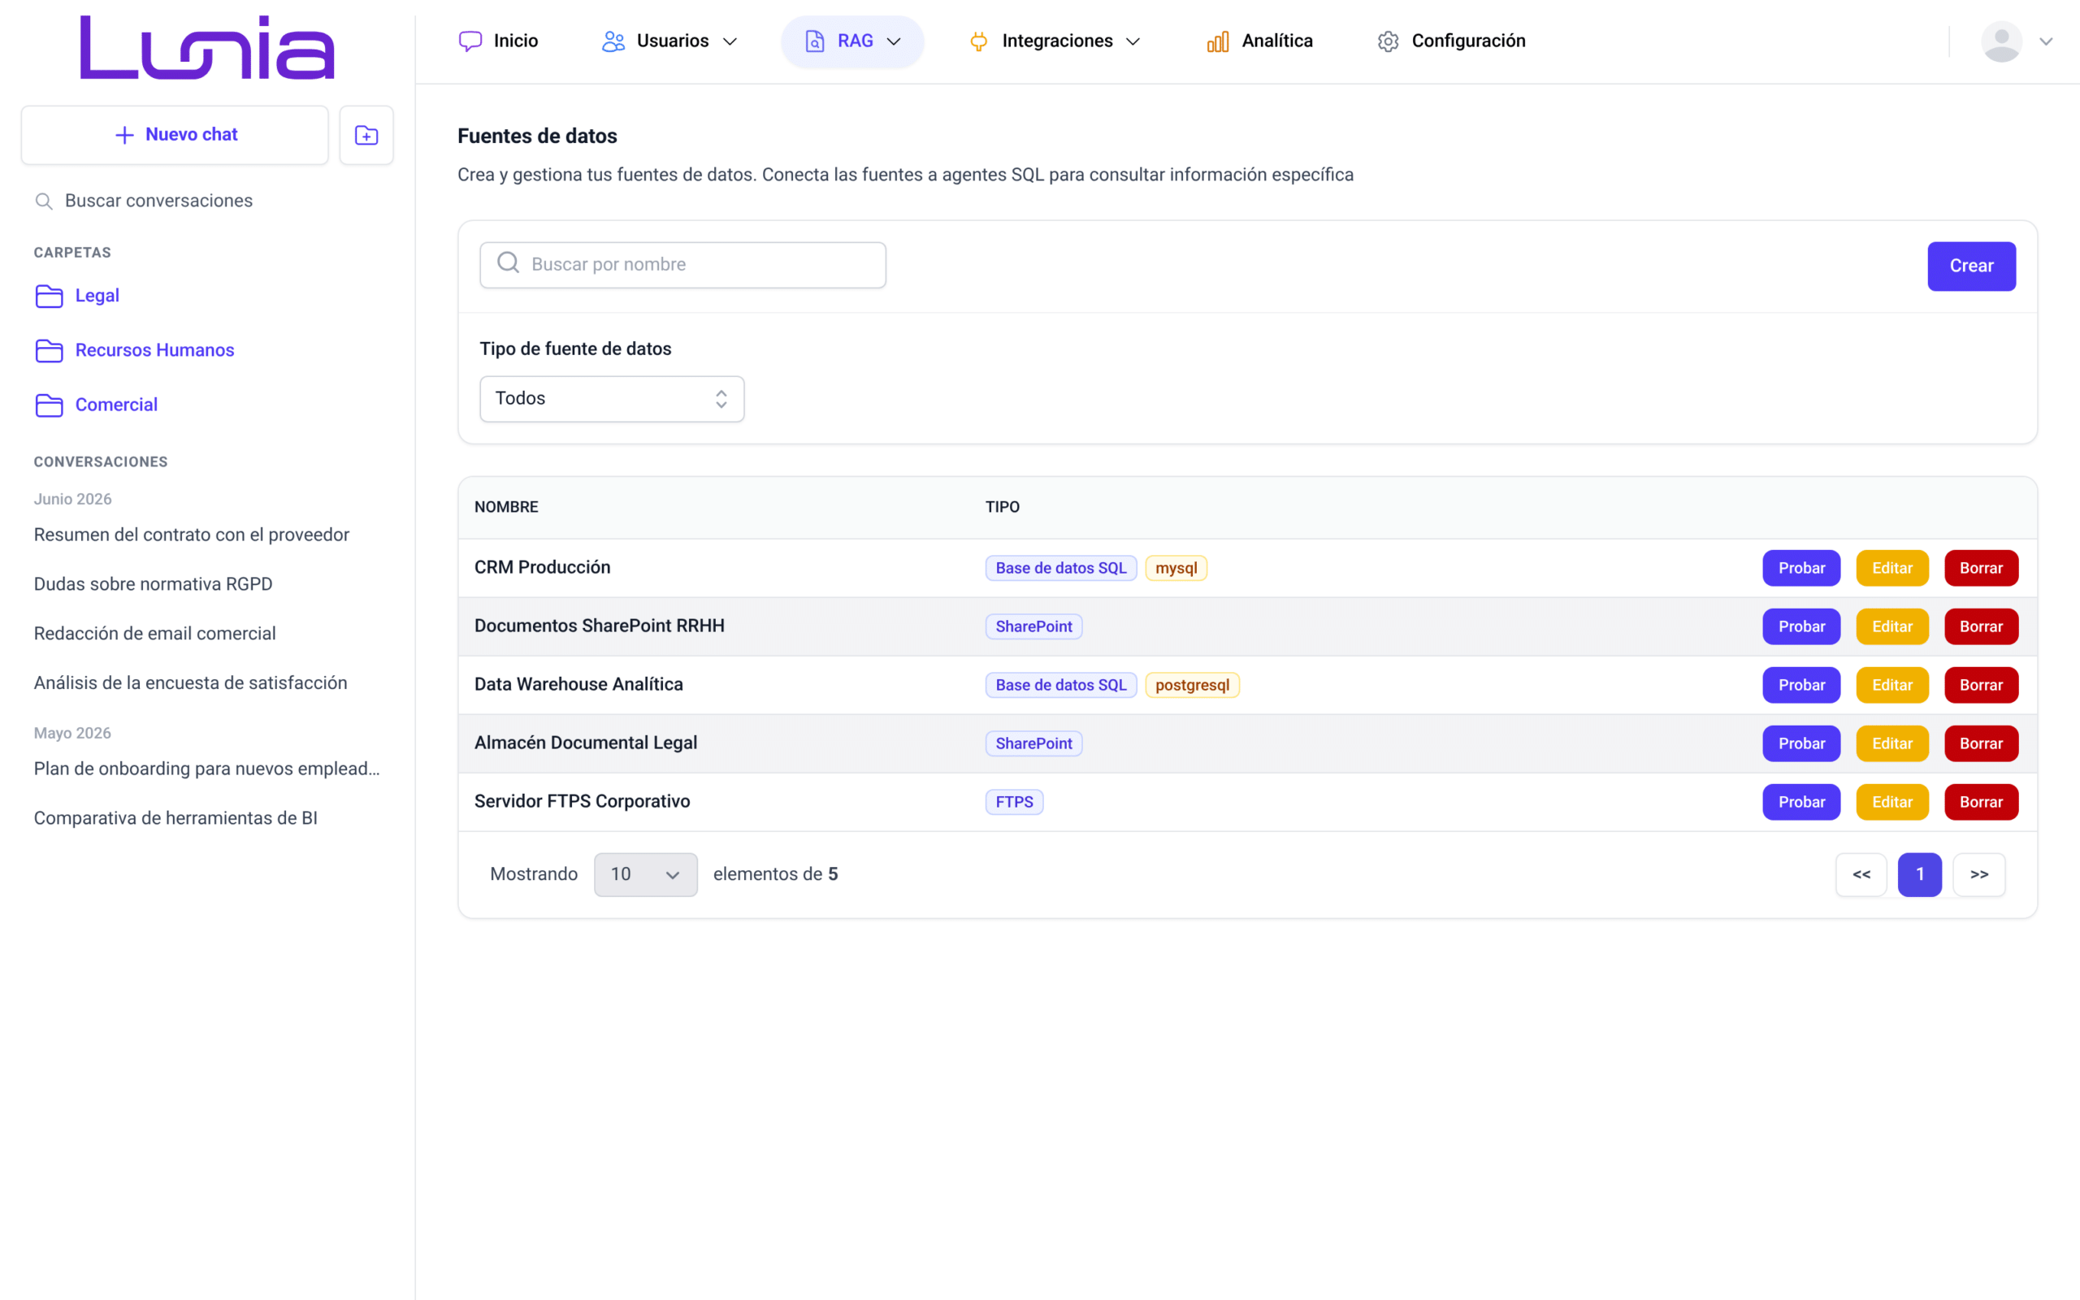Open Analítica in top navigation
This screenshot has width=2080, height=1300.
coord(1259,41)
